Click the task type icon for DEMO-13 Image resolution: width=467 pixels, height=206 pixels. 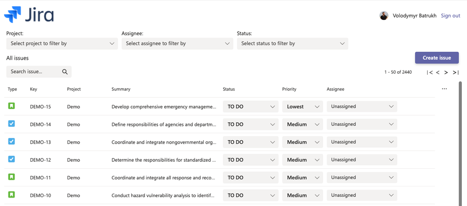[x=12, y=142]
